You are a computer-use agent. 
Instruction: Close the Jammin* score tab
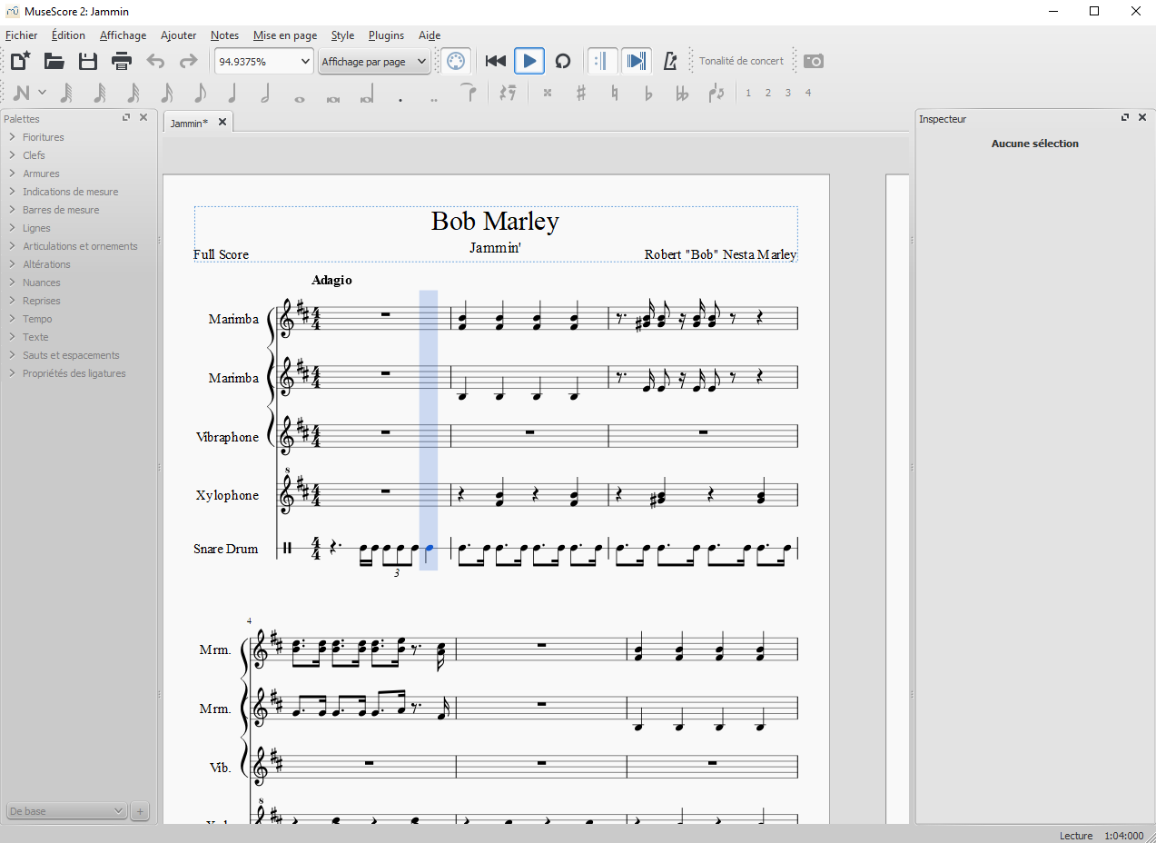[222, 122]
